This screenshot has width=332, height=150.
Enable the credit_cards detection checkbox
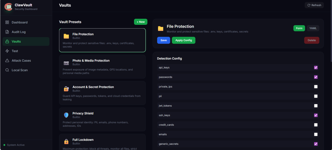(316, 125)
